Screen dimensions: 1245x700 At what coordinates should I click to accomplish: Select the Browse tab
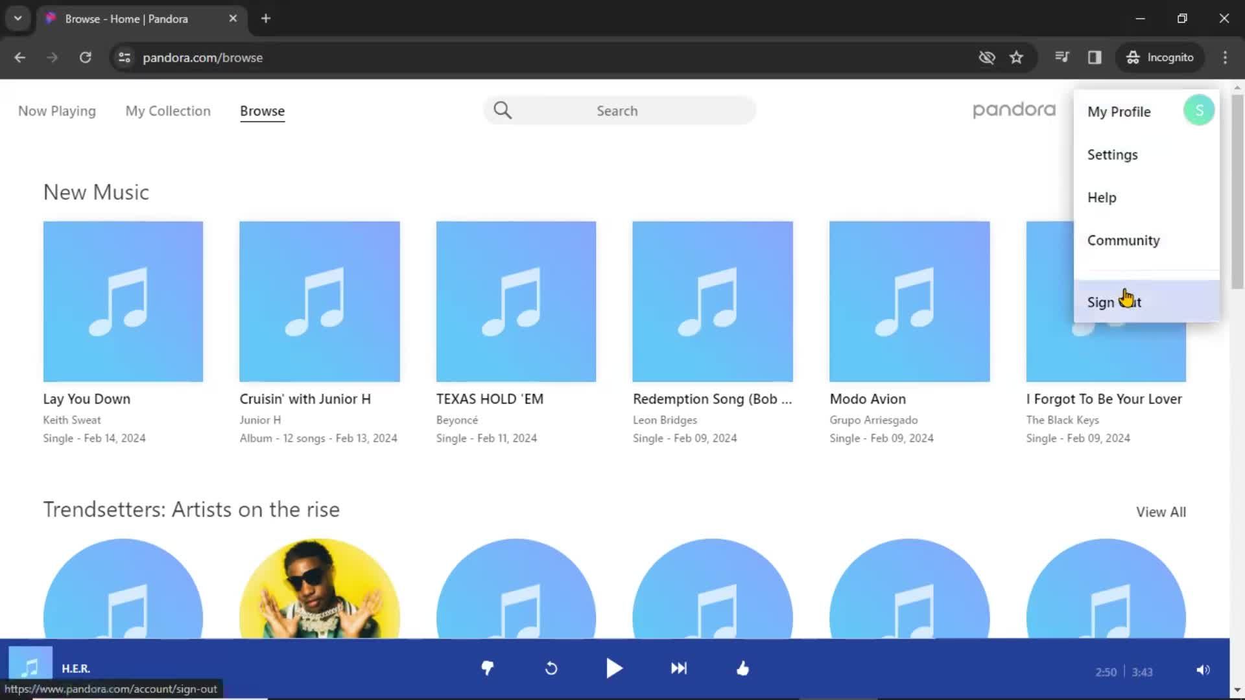pos(262,111)
